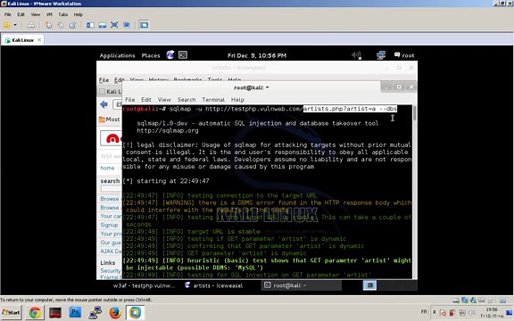This screenshot has height=321, width=514.
Task: Click the VMware Workstation taskbar icon
Action: tap(135, 312)
